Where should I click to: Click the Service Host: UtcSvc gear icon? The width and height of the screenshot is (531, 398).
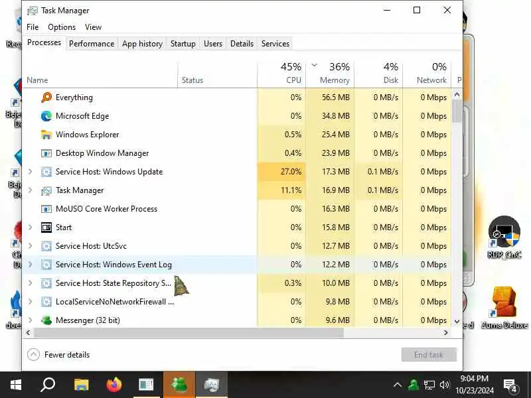(x=46, y=246)
